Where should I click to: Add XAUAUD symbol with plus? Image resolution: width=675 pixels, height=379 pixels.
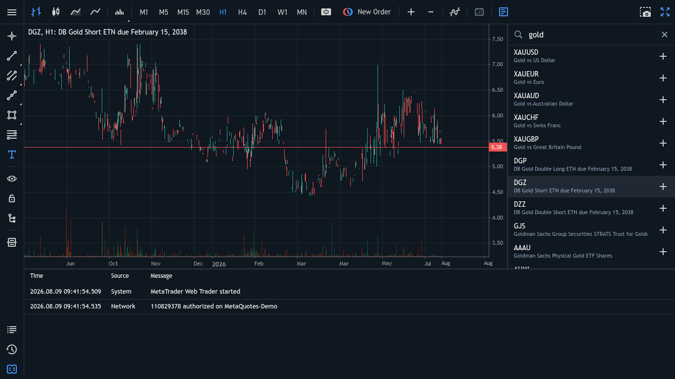coord(663,100)
